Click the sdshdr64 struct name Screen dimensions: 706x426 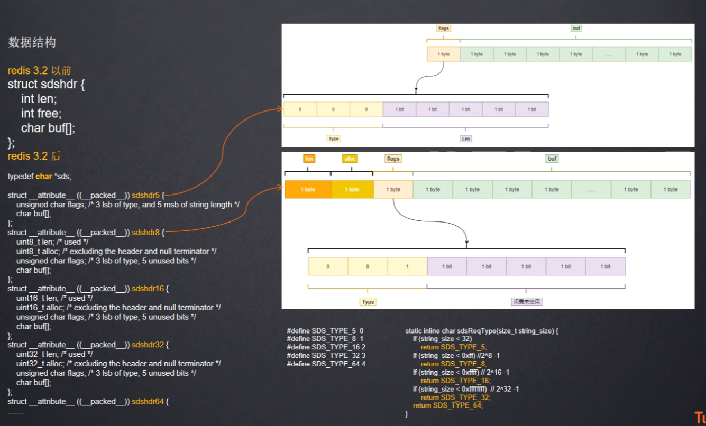point(148,401)
